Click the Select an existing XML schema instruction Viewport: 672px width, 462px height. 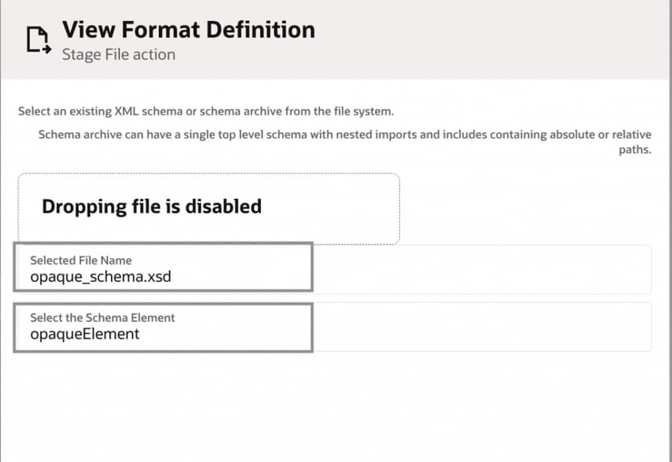click(x=206, y=112)
